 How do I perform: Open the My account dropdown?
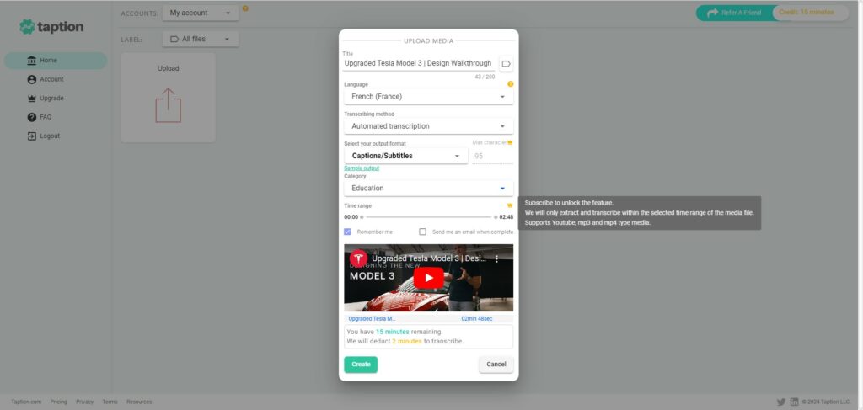pos(201,13)
